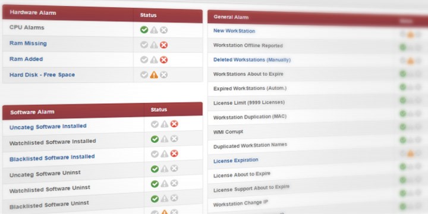Select the red X icon for Ram Missing
Viewport: 428px width, 214px height.
coord(164,45)
